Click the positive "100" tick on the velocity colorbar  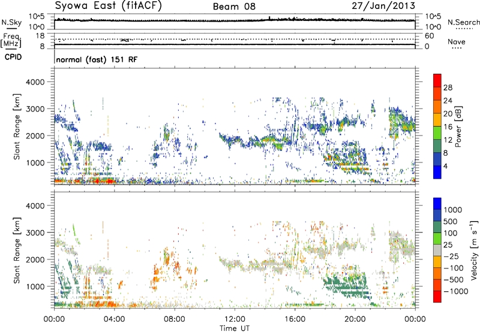[451, 233]
